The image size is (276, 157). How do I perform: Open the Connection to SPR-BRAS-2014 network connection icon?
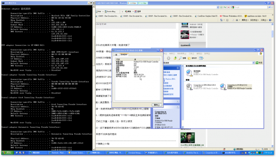point(189,87)
